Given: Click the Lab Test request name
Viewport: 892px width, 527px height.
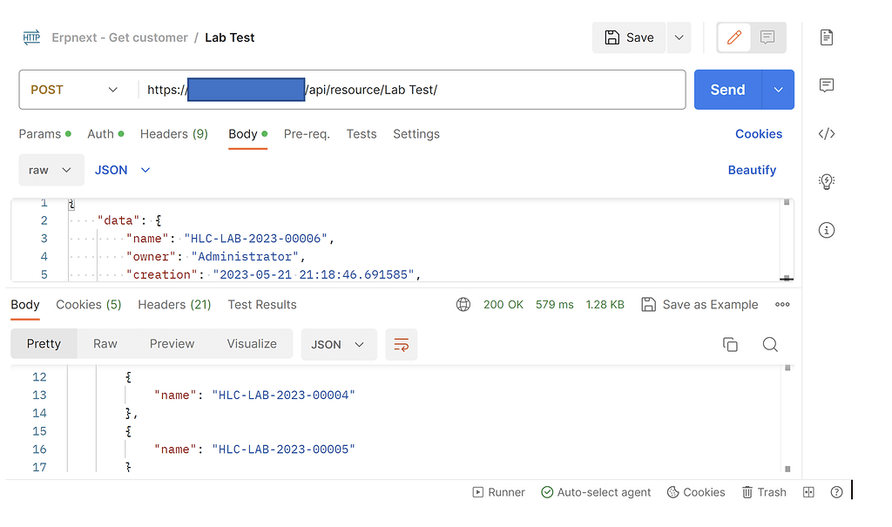Looking at the screenshot, I should click(230, 37).
